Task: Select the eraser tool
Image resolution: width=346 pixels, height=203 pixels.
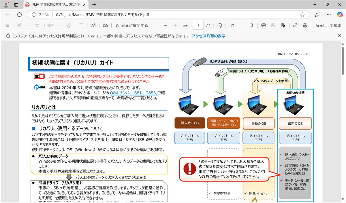Action: coord(69,25)
